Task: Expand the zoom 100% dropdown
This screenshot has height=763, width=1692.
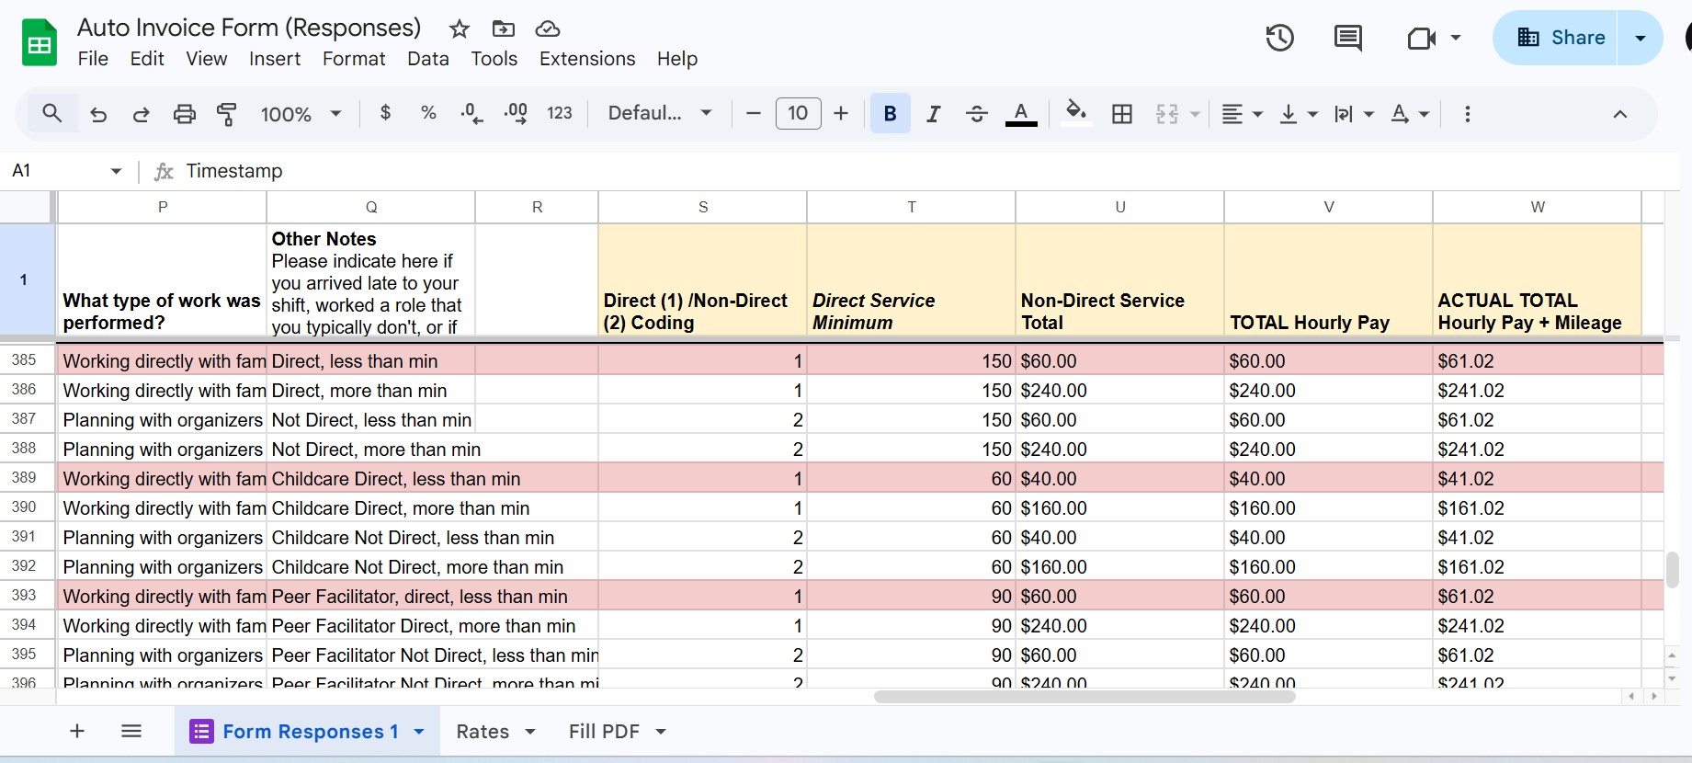Action: click(x=301, y=114)
